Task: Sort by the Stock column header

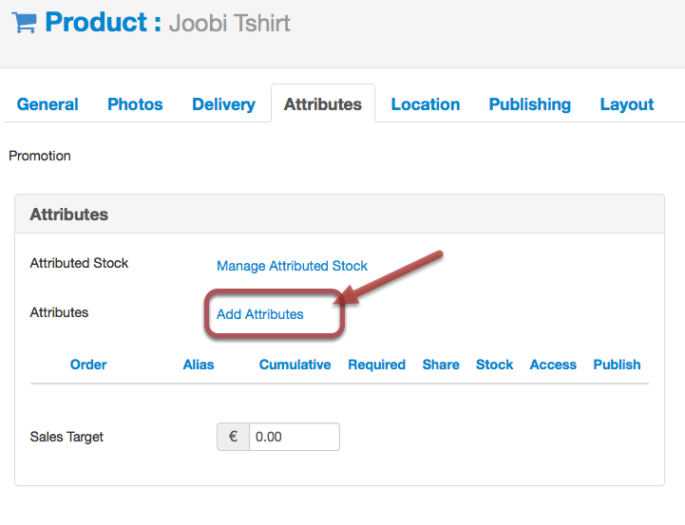Action: pyautogui.click(x=495, y=365)
